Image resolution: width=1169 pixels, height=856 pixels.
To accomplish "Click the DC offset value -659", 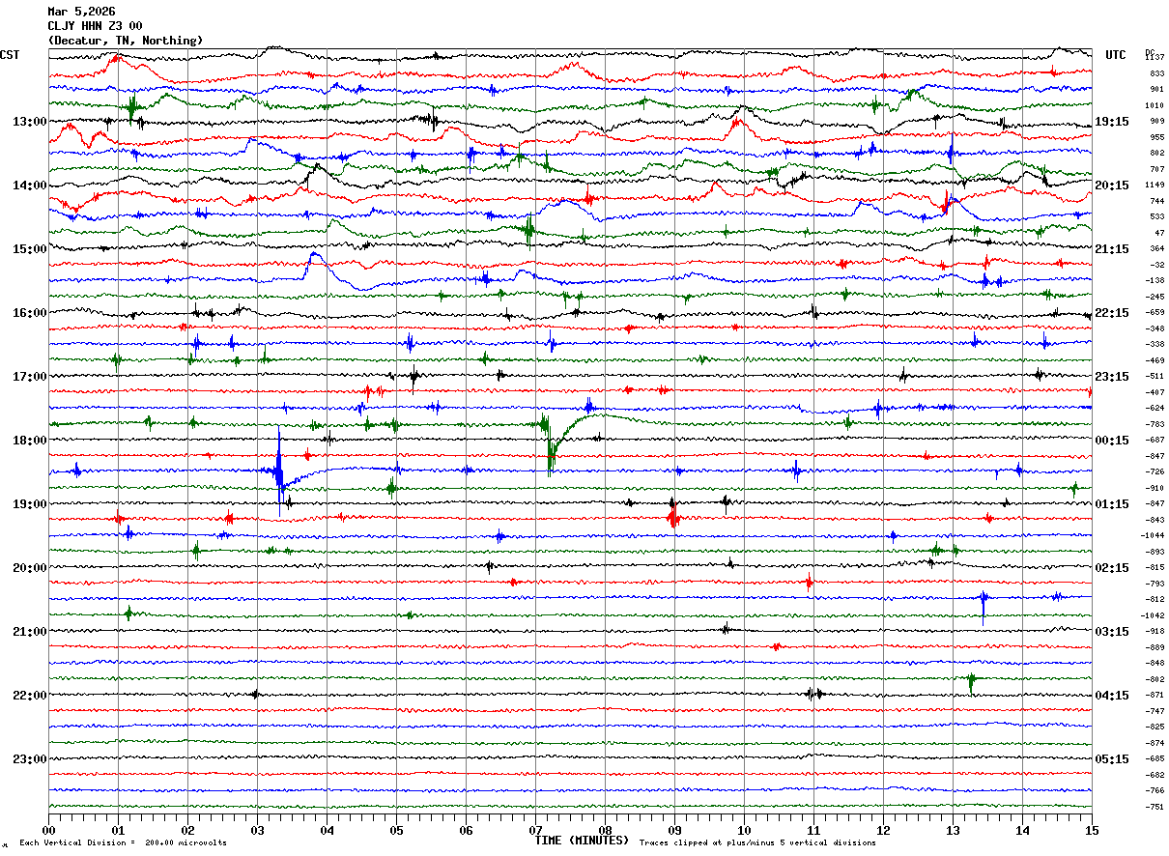I will [1155, 312].
